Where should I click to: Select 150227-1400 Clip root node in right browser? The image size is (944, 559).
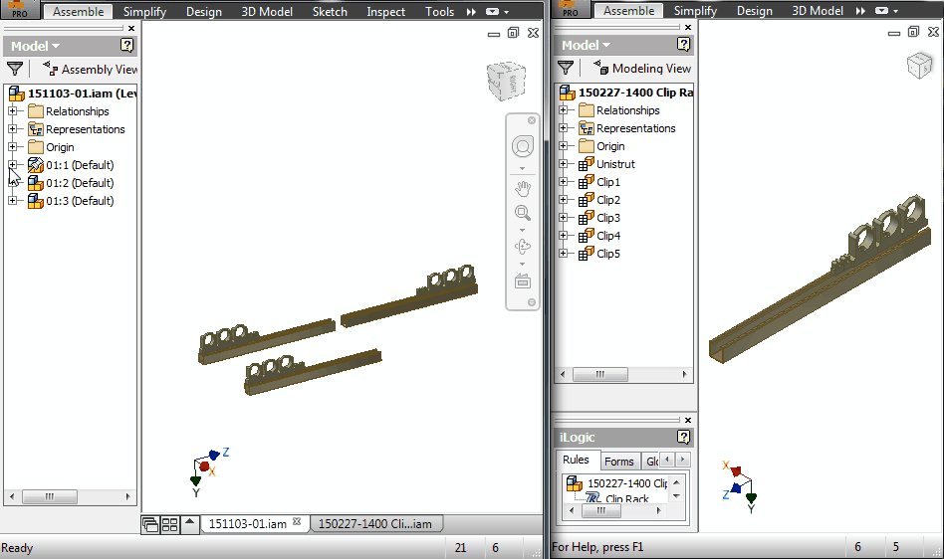coord(626,93)
